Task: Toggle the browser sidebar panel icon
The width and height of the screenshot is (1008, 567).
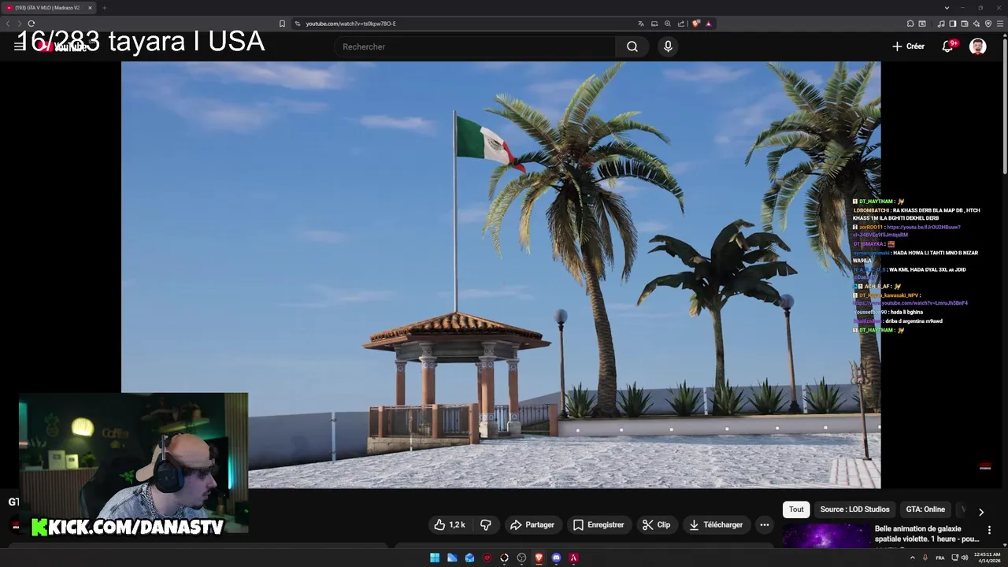Action: (952, 24)
